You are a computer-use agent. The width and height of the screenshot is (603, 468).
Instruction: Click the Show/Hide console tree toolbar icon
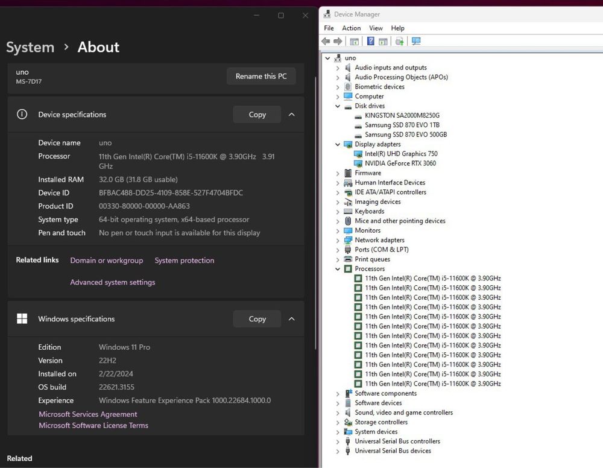point(354,41)
